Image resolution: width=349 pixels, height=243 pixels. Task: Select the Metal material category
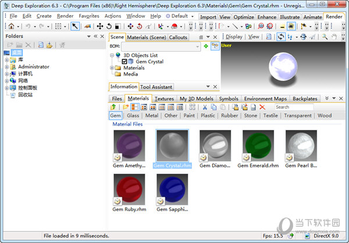[152, 116]
